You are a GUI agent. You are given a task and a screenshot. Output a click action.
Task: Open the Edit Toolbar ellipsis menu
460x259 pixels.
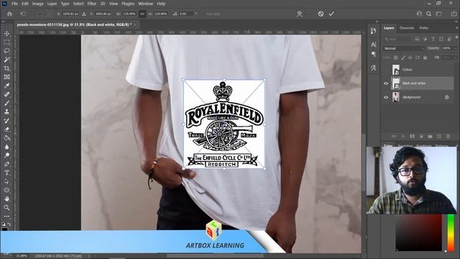(6, 217)
